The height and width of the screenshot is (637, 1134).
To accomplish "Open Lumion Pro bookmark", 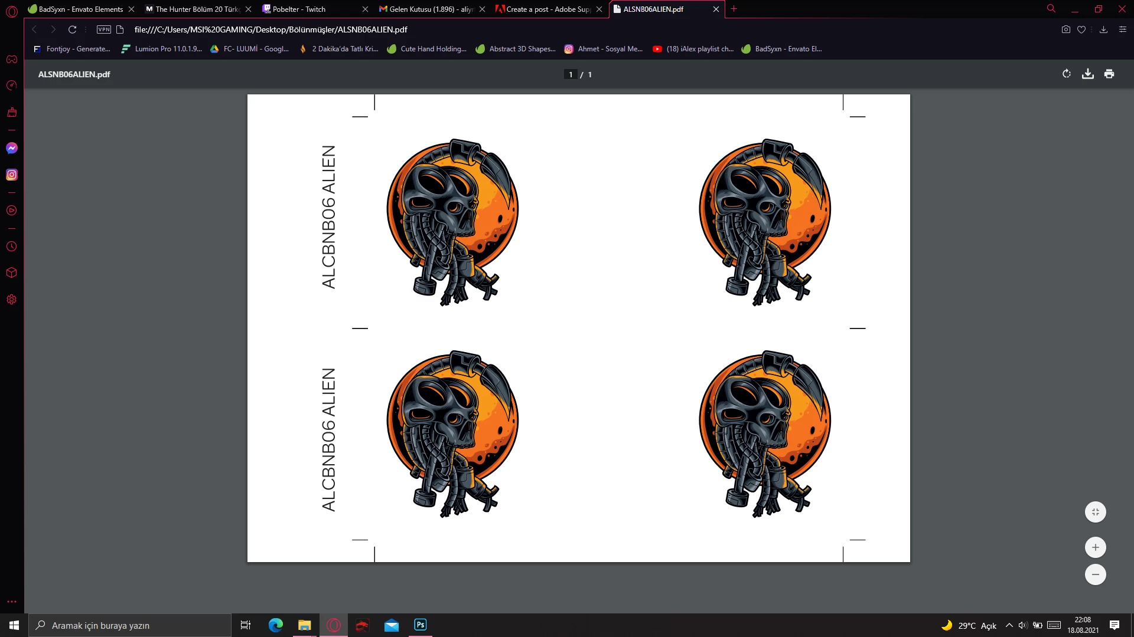I will click(162, 49).
